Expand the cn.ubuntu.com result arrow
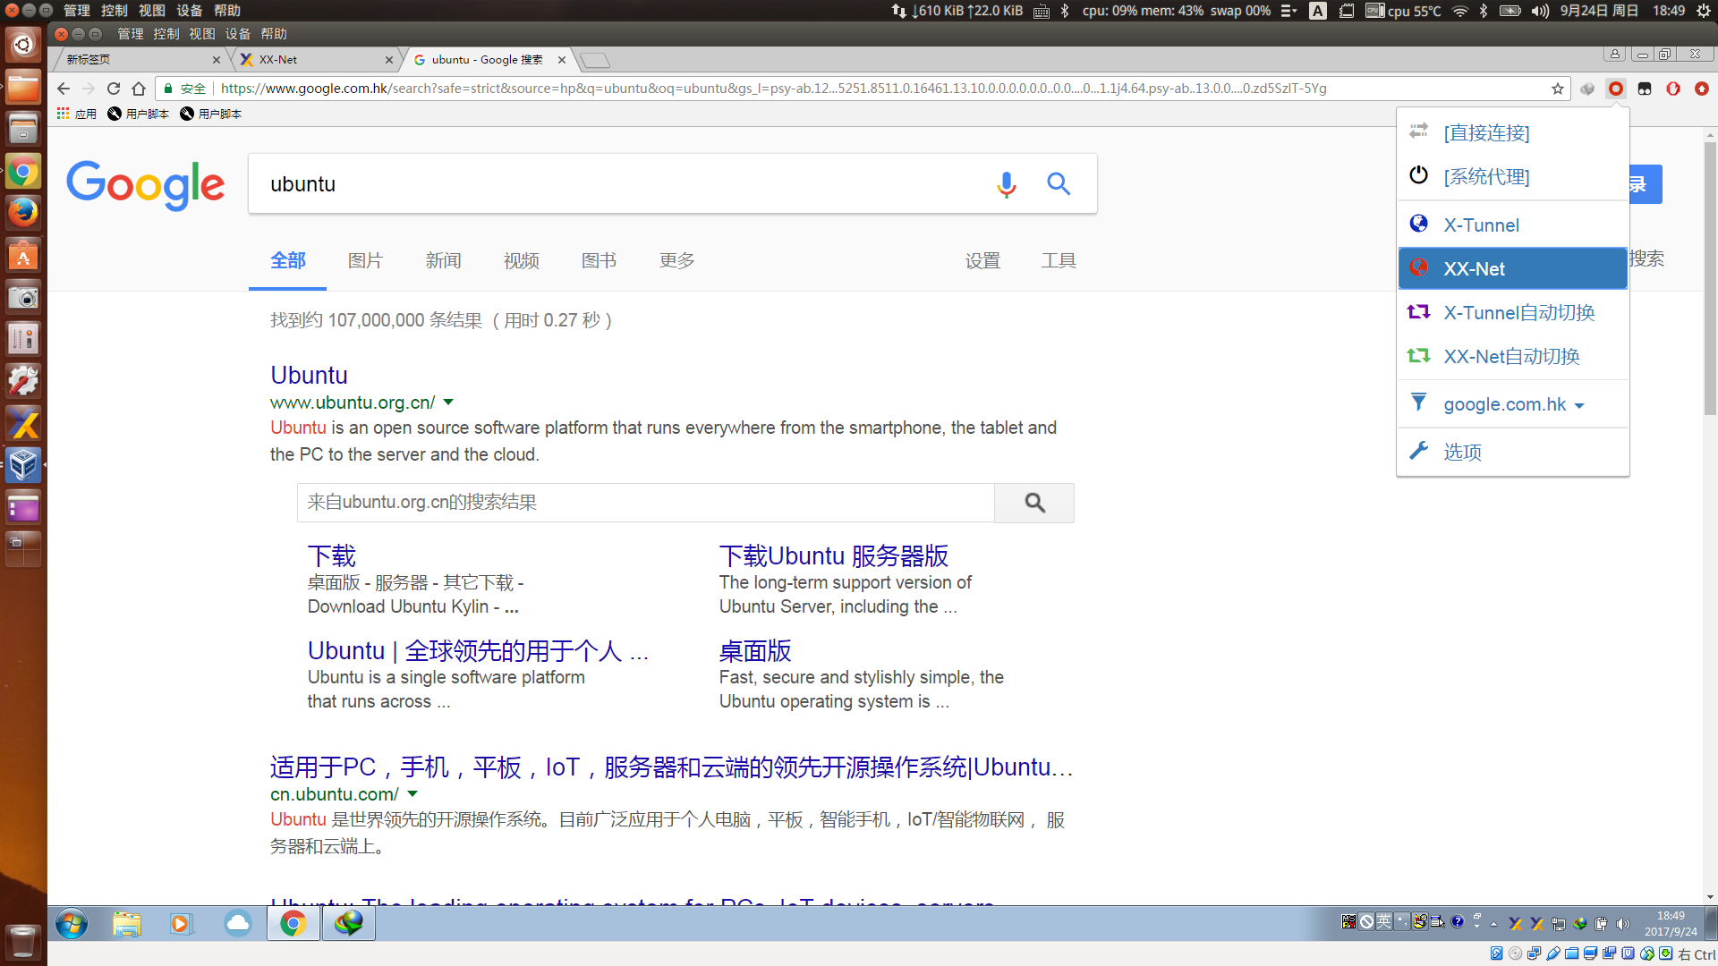 [412, 794]
